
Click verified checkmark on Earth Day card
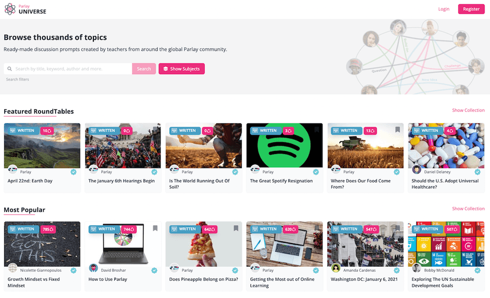[73, 172]
